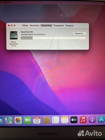This screenshot has width=105, height=140.
Task: Open Podcasts from the Dock
Action: 92,120
